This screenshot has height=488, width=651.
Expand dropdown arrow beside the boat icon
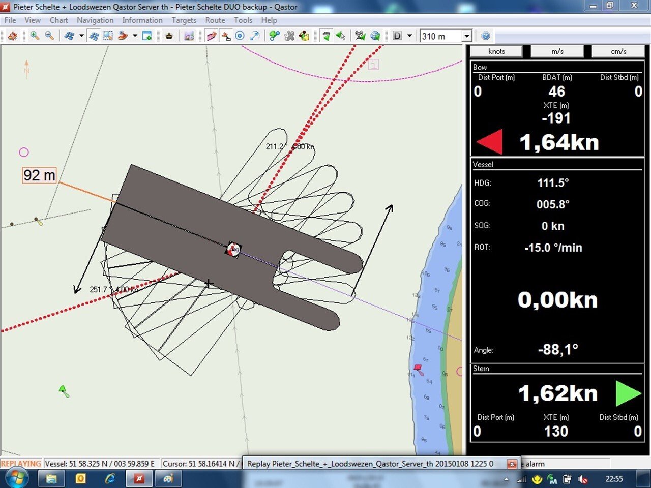135,36
